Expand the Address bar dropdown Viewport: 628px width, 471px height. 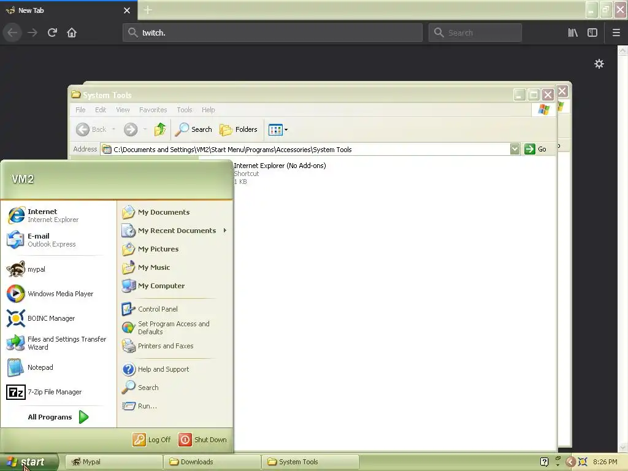[x=515, y=149]
